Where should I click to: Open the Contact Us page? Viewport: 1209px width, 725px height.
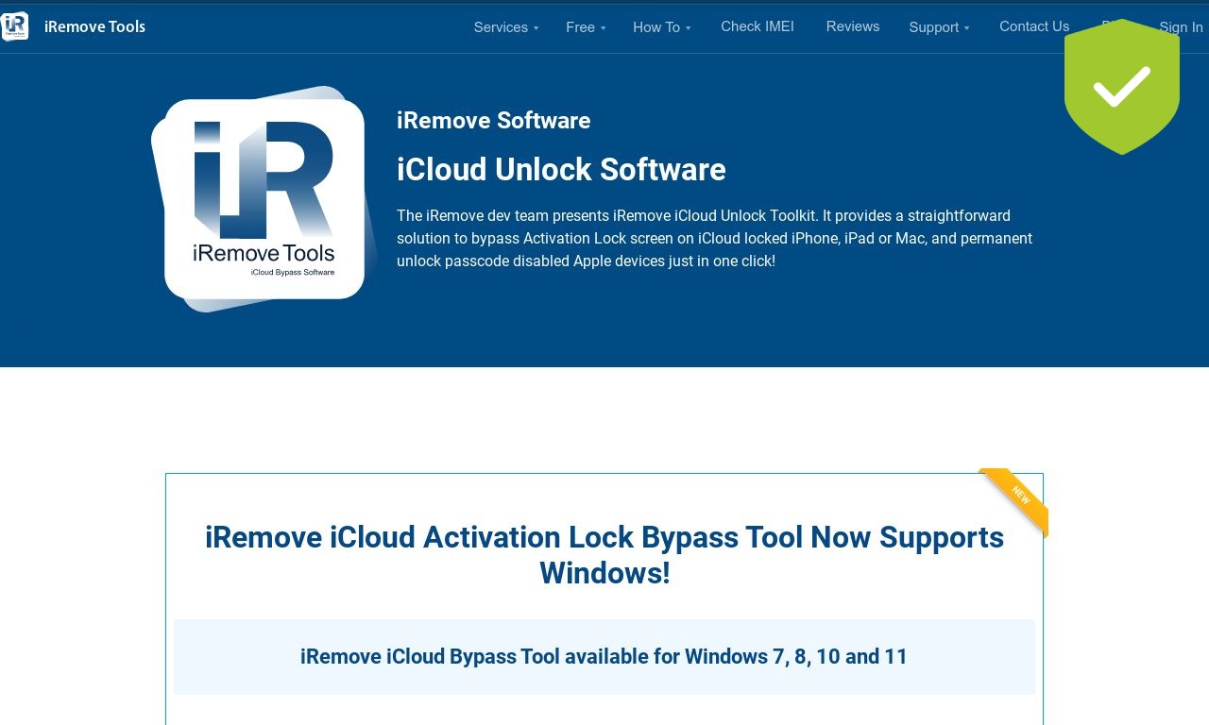tap(1034, 26)
